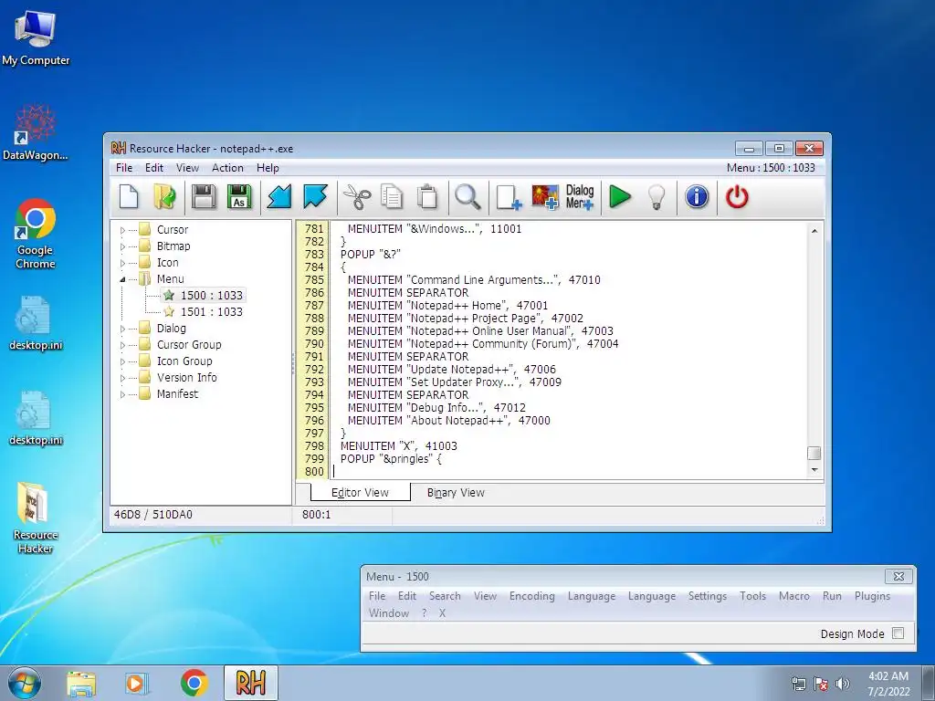Click the New blank script toolbar icon
This screenshot has width=935, height=701.
tap(129, 197)
